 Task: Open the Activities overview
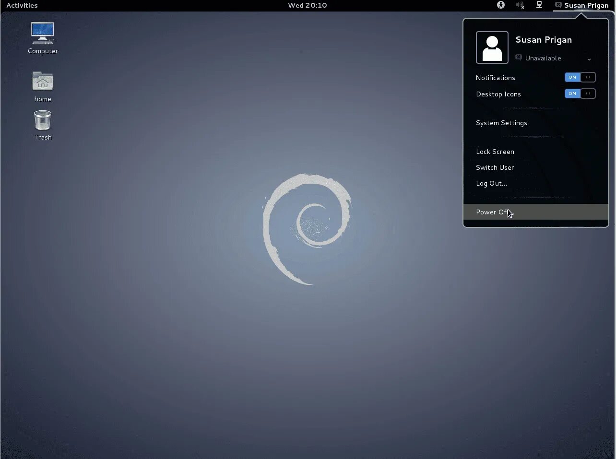[22, 5]
